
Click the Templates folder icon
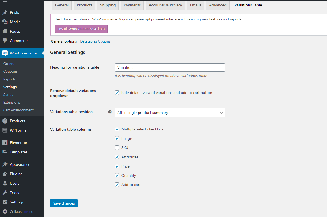coord(5,152)
